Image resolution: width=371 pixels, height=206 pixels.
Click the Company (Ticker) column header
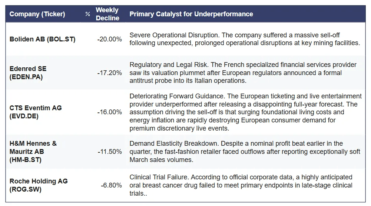(37, 14)
